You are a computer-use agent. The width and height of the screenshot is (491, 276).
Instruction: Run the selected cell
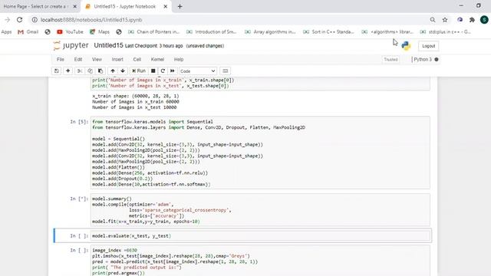(139, 71)
